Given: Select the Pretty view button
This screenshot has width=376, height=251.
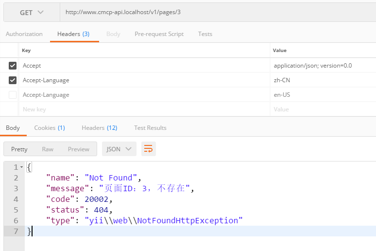Looking at the screenshot, I should click(19, 149).
